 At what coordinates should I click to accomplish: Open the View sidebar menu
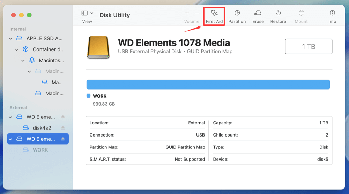[x=87, y=16]
